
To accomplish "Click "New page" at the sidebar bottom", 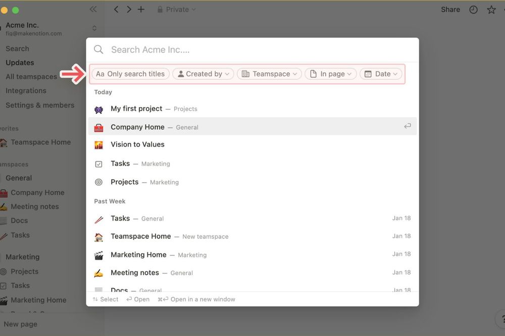I will coord(21,324).
